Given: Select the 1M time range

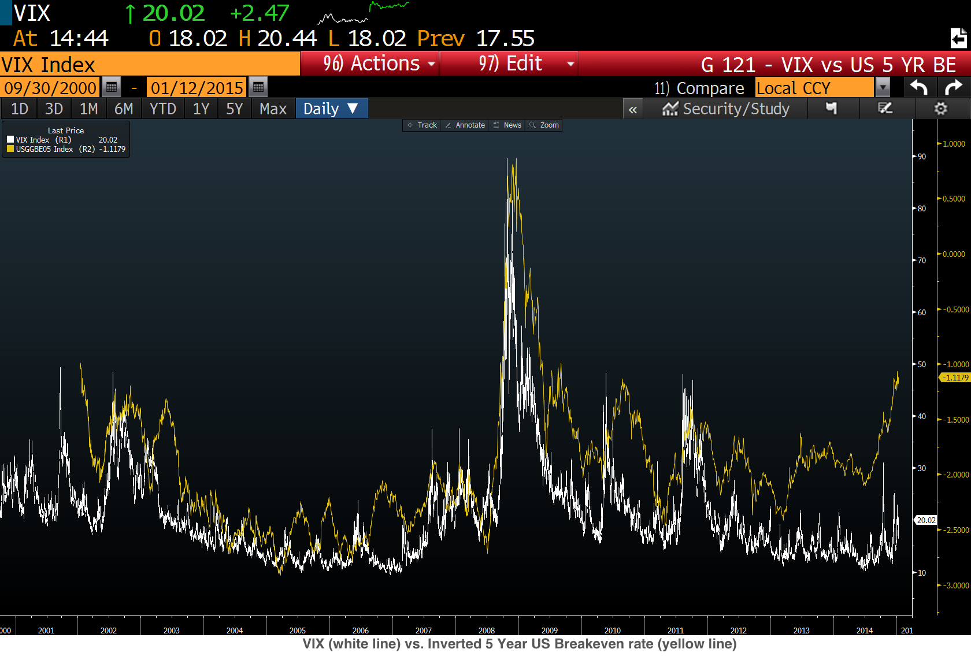Looking at the screenshot, I should [x=88, y=109].
